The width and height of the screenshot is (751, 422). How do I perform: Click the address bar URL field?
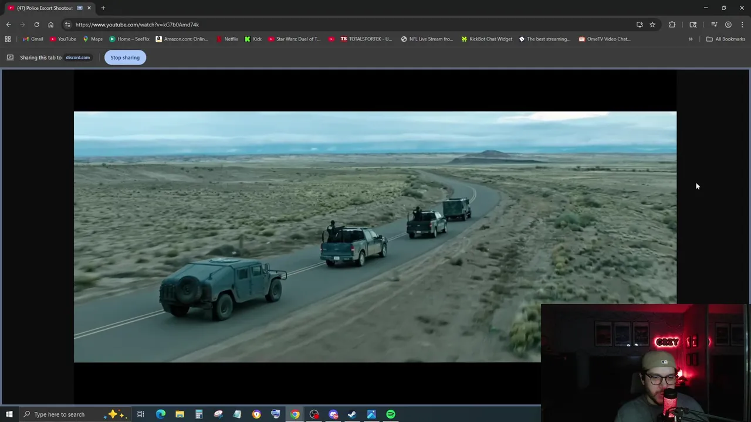pyautogui.click(x=352, y=25)
